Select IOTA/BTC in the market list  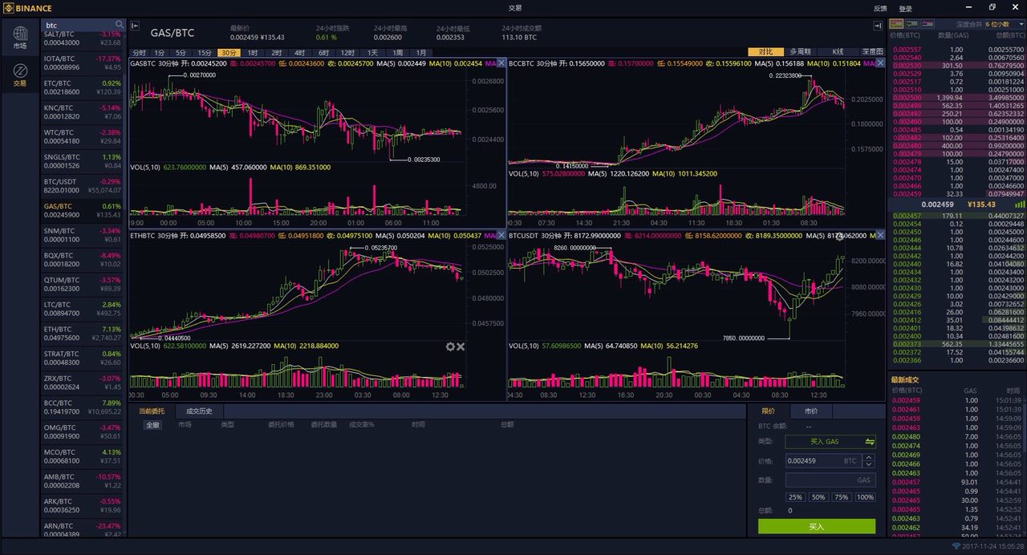[83, 63]
